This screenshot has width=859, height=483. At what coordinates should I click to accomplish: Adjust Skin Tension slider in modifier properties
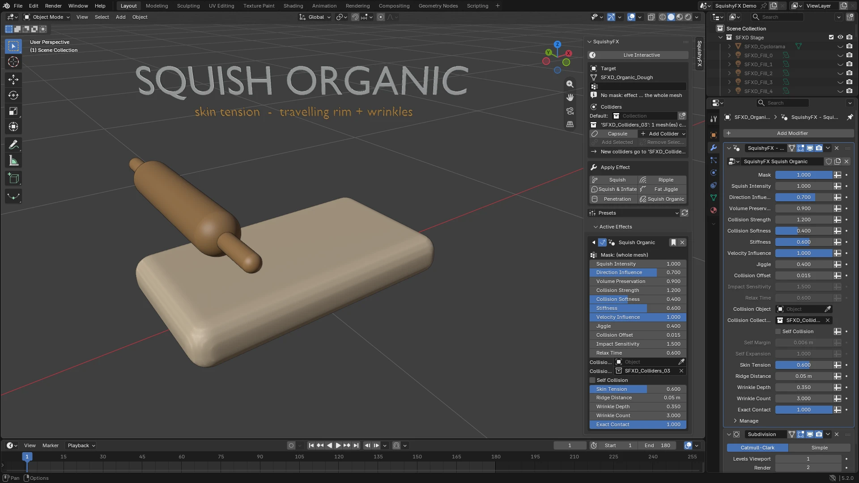click(804, 365)
